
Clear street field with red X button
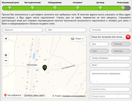pyautogui.click(x=128, y=37)
